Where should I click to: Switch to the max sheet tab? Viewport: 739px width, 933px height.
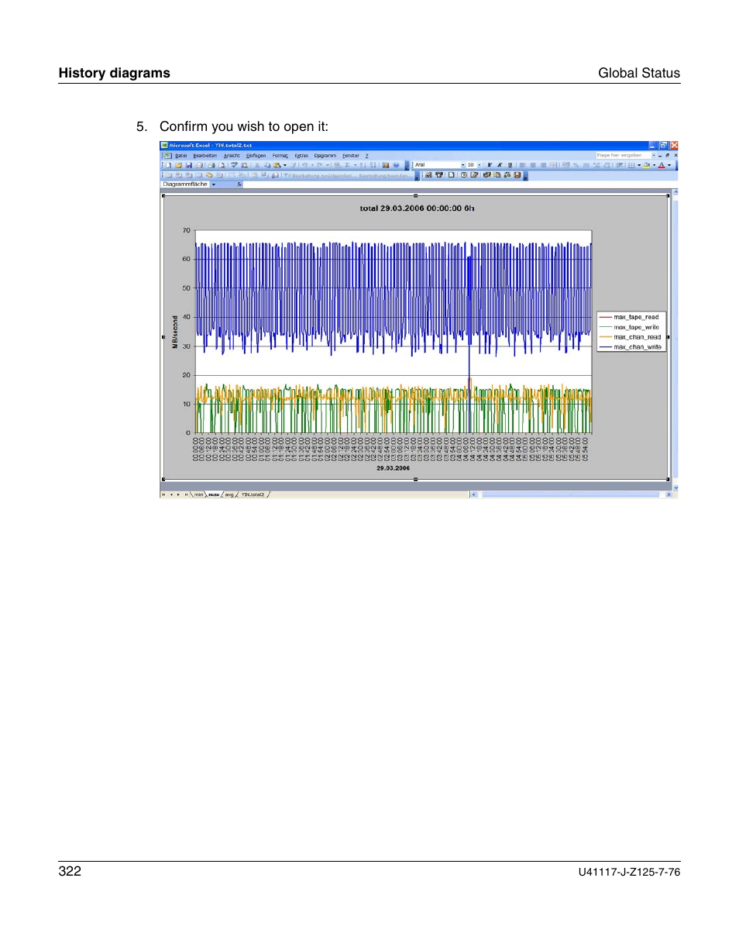coord(215,494)
